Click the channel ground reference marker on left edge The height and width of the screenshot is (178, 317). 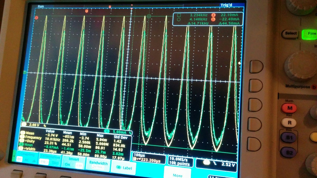24,73
